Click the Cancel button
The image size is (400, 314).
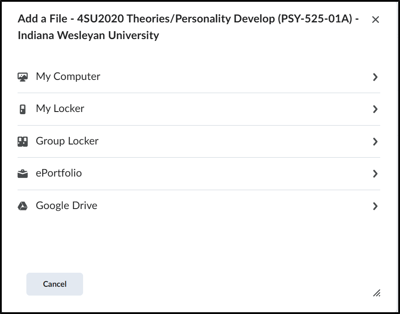[x=54, y=284]
